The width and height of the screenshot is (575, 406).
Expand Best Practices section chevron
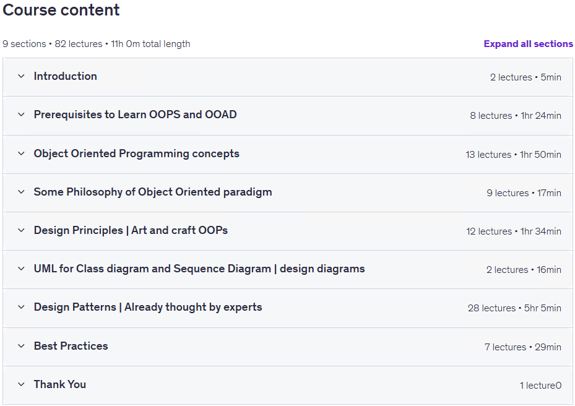21,346
